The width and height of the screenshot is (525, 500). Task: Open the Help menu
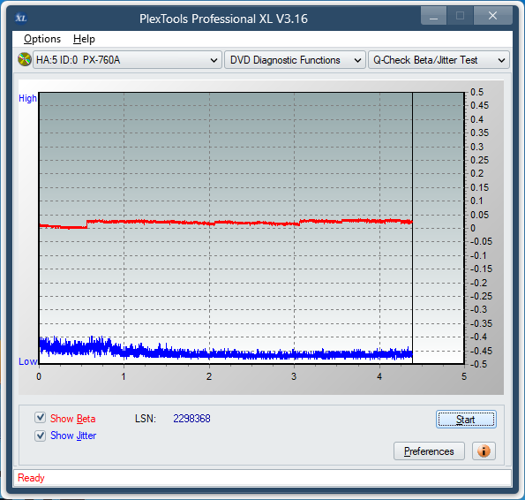coord(84,39)
